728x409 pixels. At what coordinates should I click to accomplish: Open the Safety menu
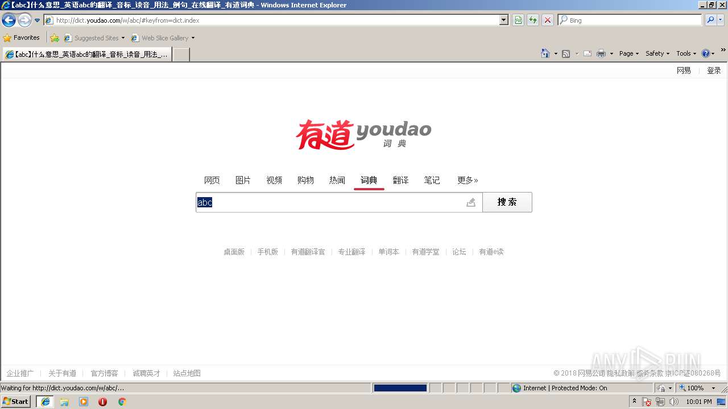[x=657, y=53]
